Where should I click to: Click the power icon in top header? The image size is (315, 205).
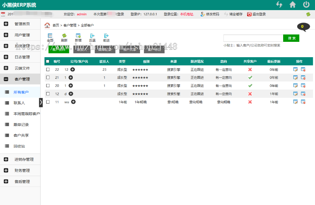coord(306,5)
